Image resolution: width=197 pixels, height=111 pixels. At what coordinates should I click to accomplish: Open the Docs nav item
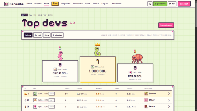(87, 4)
